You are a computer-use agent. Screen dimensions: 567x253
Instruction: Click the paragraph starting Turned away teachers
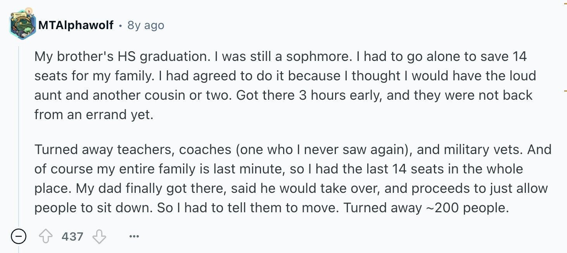point(293,179)
